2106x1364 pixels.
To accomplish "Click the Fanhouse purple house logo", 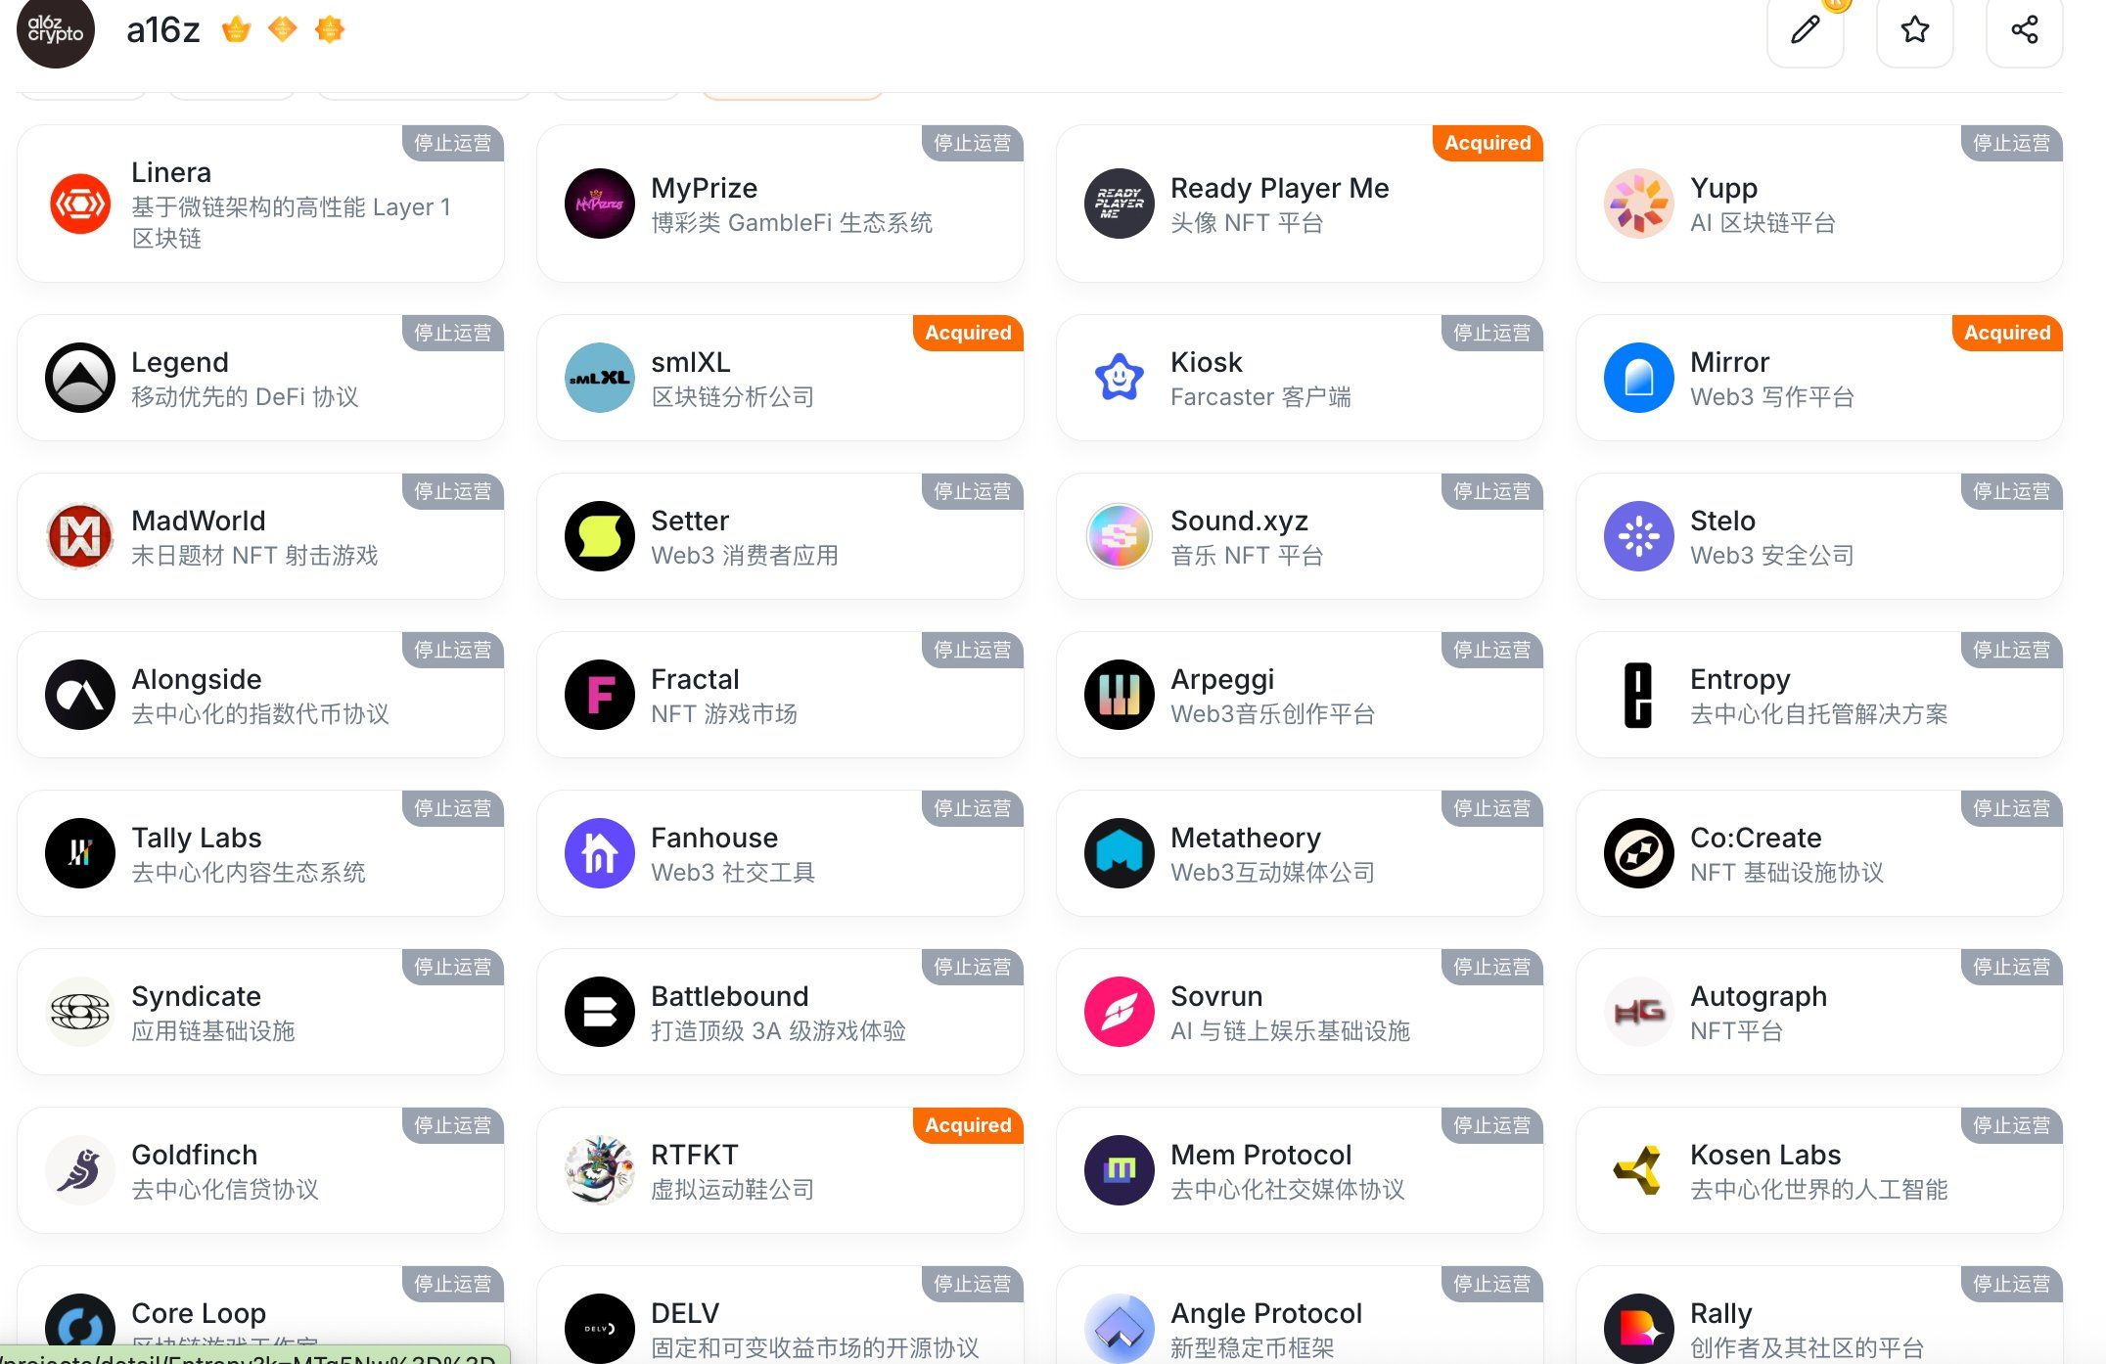I will pos(600,853).
